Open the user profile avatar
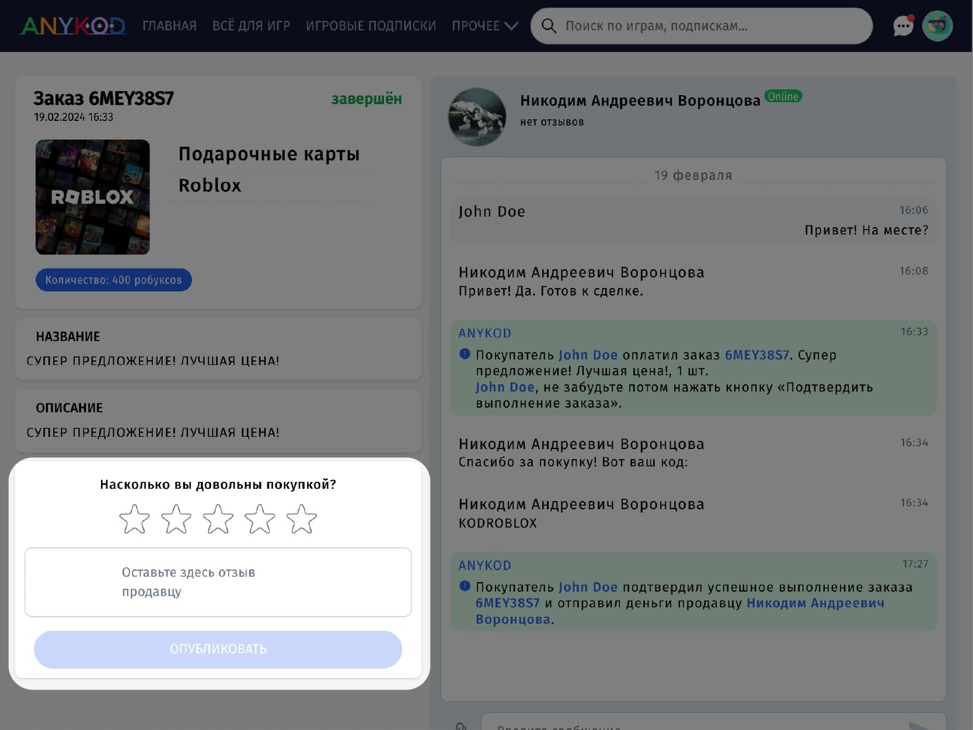The image size is (973, 730). click(x=937, y=26)
